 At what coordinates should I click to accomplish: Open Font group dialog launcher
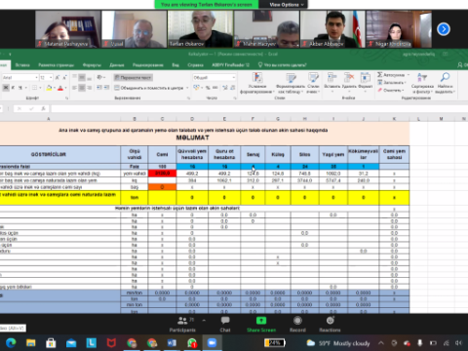pyautogui.click(x=66, y=97)
